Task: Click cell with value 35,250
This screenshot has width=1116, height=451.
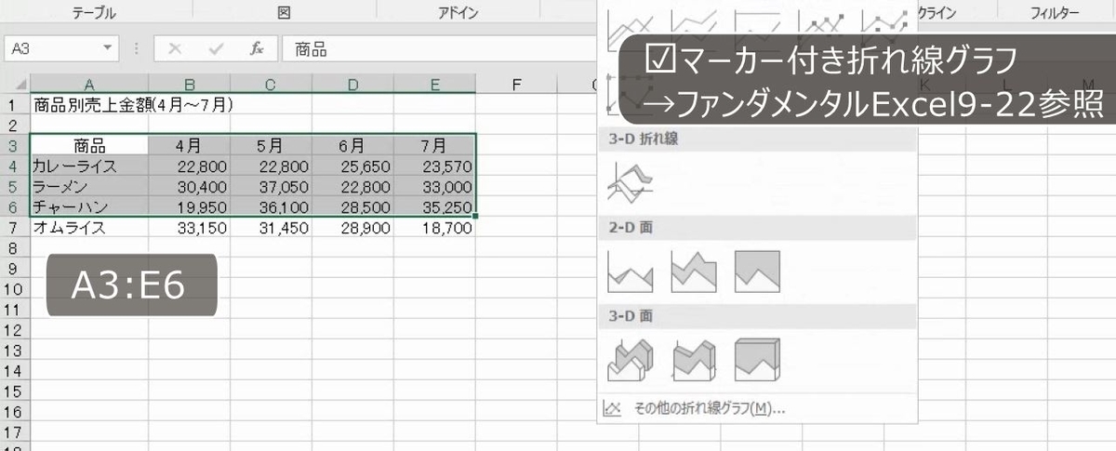Action: click(434, 206)
